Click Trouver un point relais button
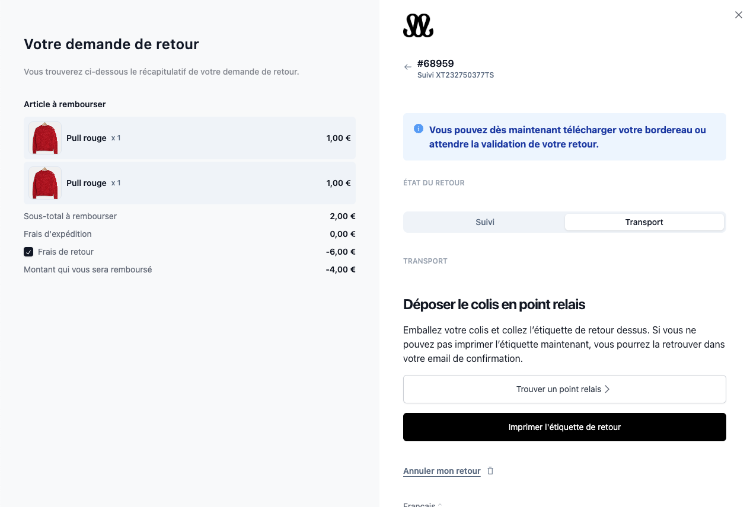The height and width of the screenshot is (507, 750). [x=564, y=389]
